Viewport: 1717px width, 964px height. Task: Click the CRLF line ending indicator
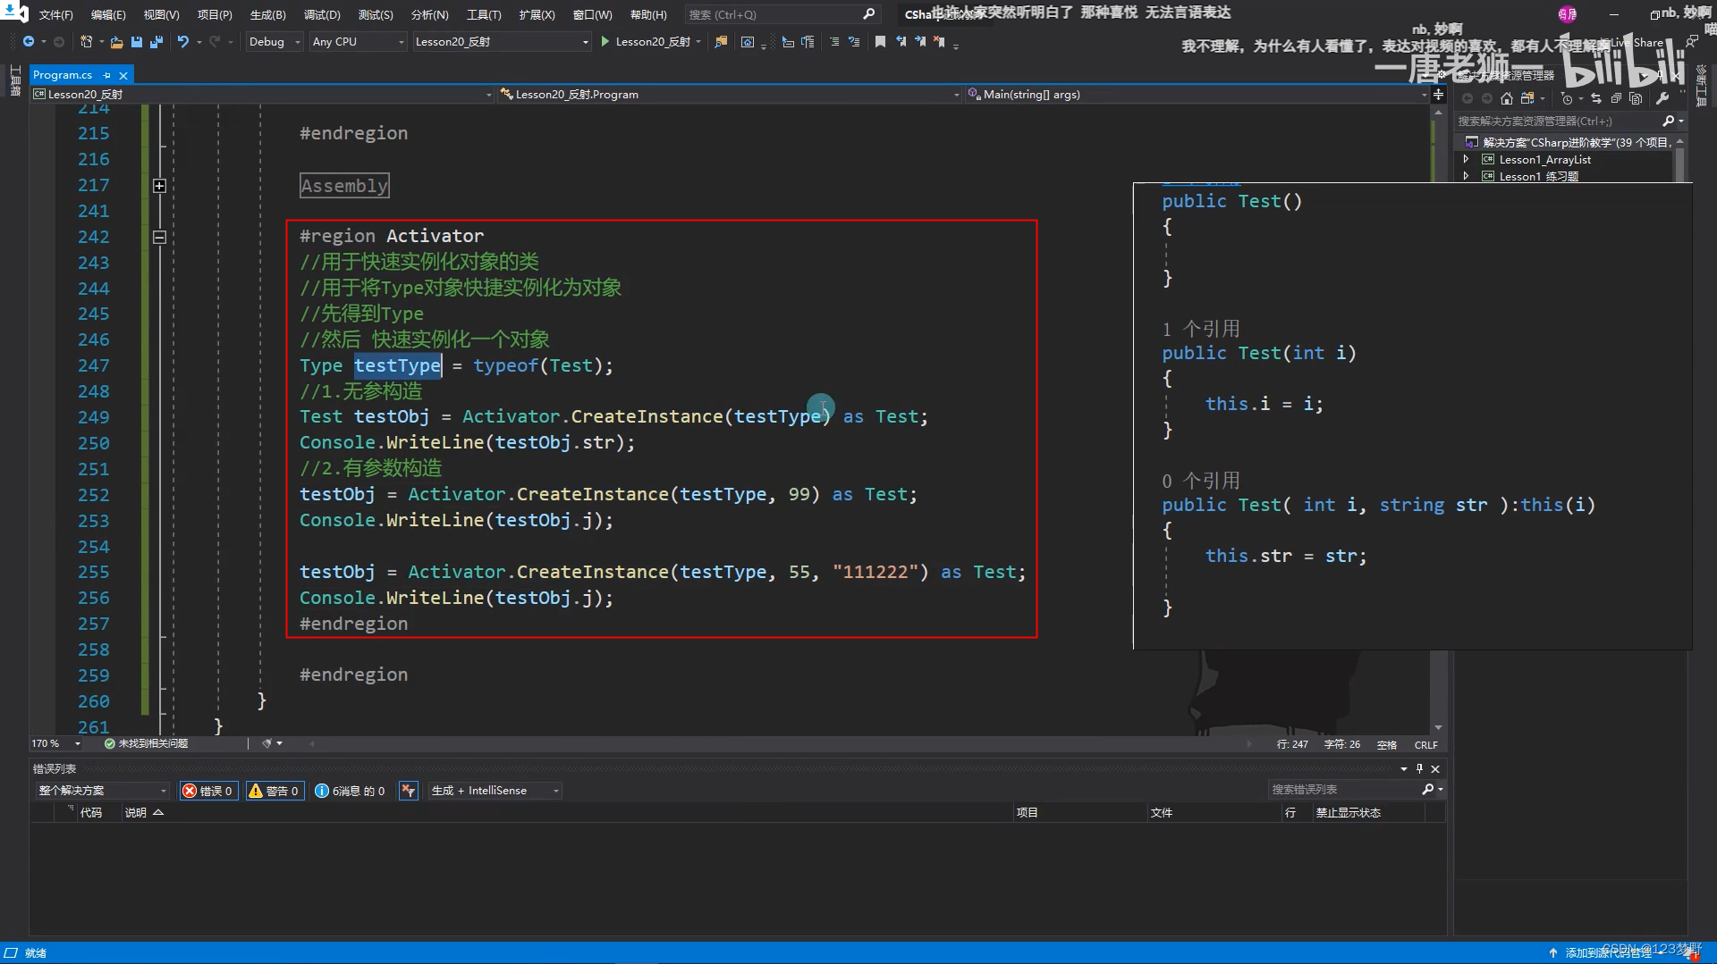[x=1425, y=745]
